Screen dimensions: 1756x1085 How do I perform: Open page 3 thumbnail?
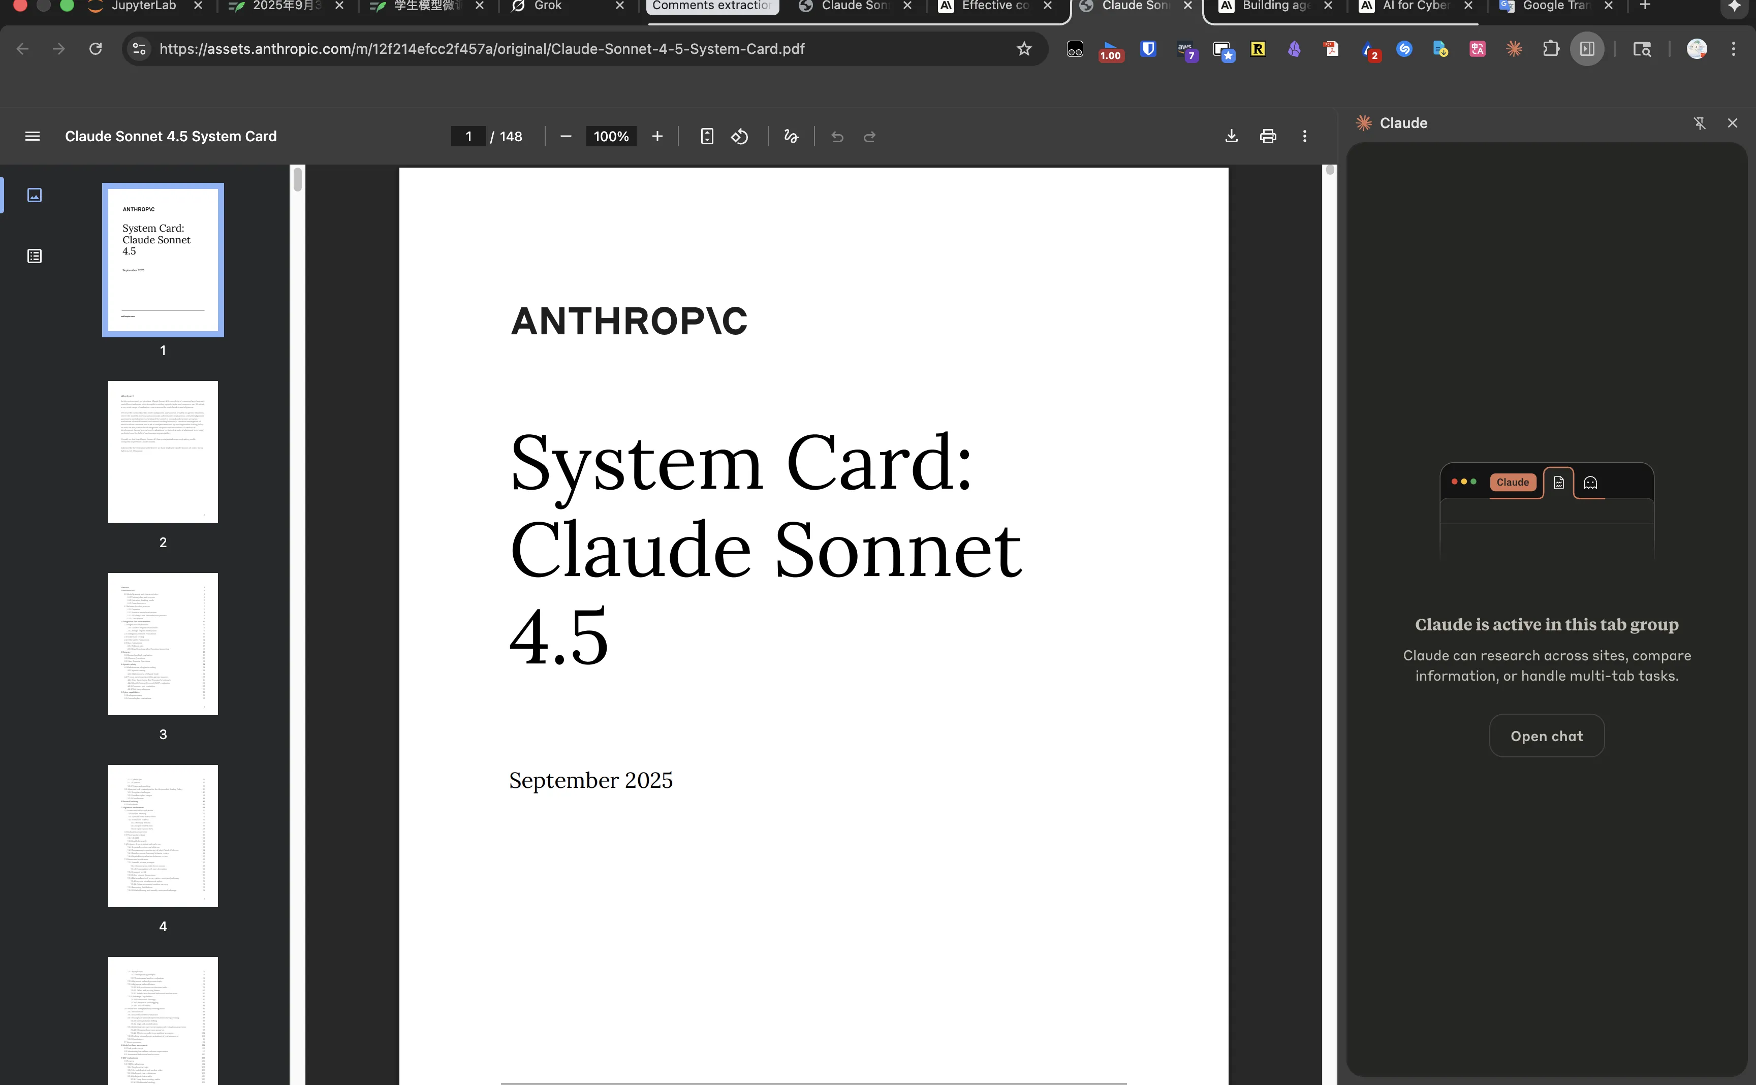pos(163,644)
